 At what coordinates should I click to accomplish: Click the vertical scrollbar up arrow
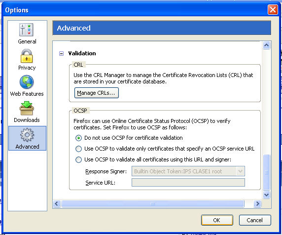(266, 45)
